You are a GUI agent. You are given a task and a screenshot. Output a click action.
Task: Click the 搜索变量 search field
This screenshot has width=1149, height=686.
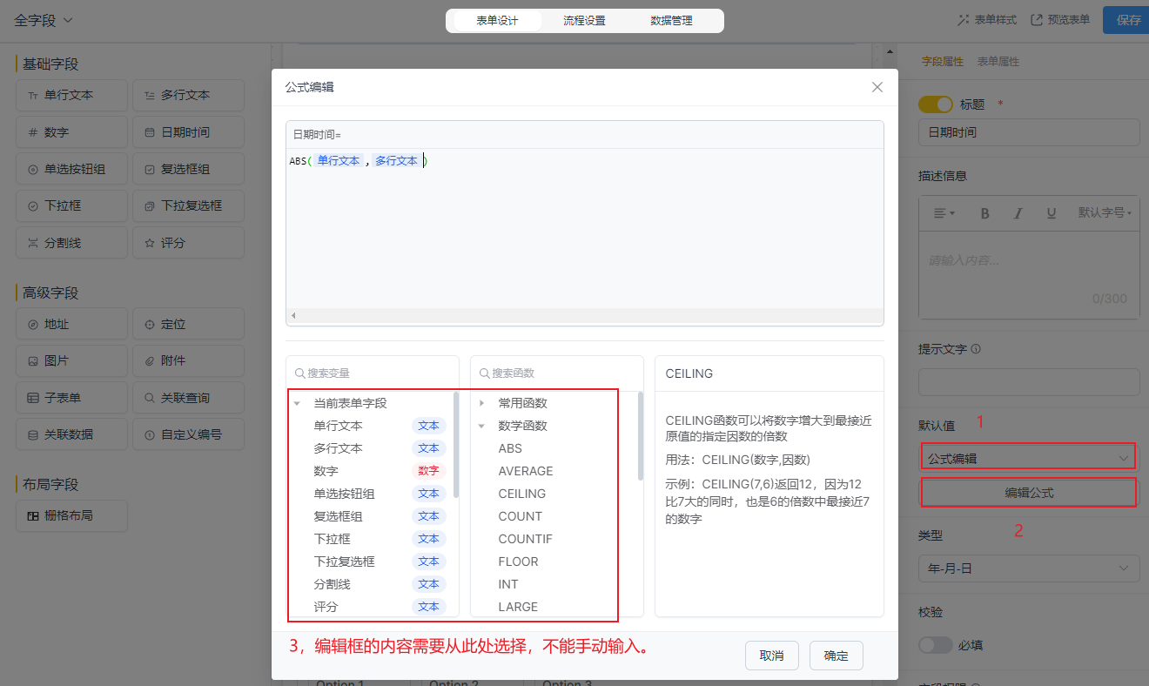(373, 373)
